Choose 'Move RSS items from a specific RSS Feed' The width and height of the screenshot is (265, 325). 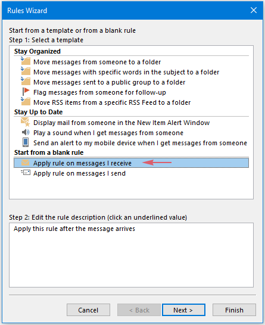coord(112,102)
